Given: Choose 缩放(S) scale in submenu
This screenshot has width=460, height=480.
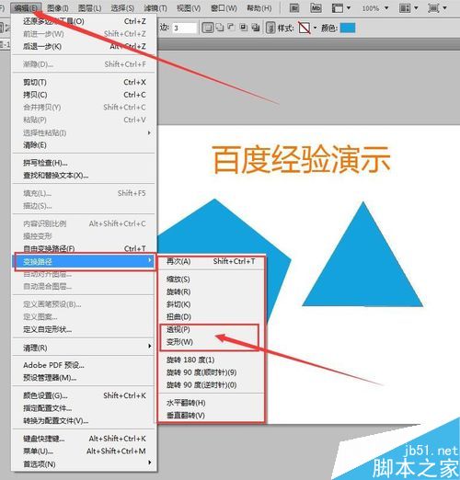Looking at the screenshot, I should pos(211,280).
